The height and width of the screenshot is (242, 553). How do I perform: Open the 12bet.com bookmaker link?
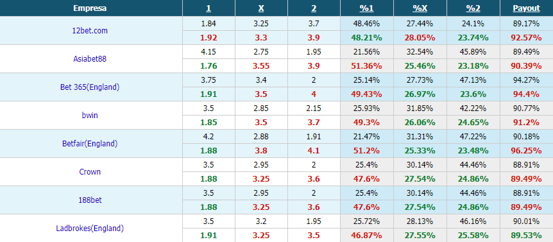(90, 31)
